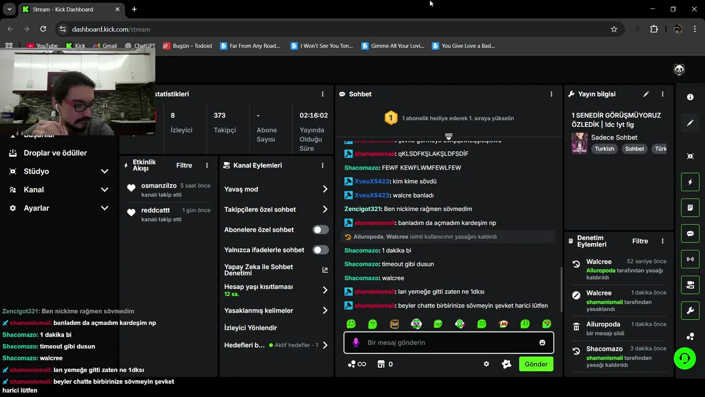Bookmark this page with the star icon
This screenshot has width=705, height=397.
tap(614, 29)
